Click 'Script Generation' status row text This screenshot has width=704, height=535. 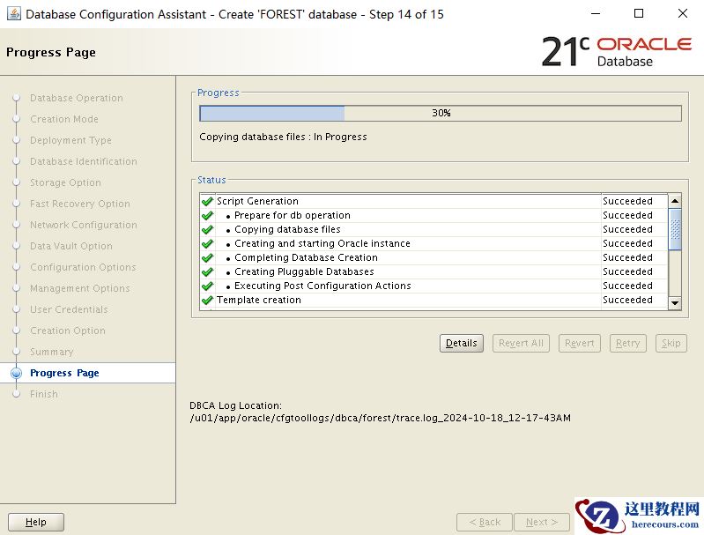click(x=257, y=201)
